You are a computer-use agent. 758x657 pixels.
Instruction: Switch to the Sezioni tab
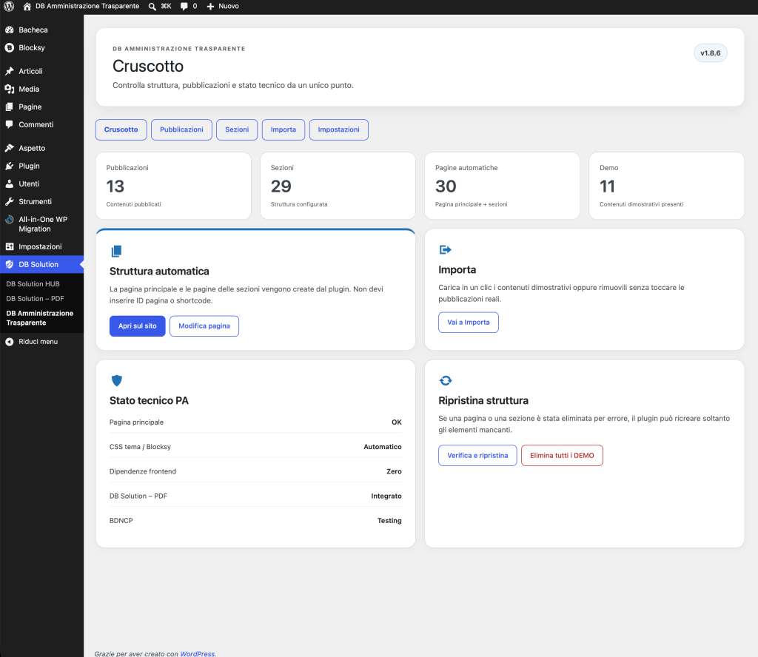(237, 130)
